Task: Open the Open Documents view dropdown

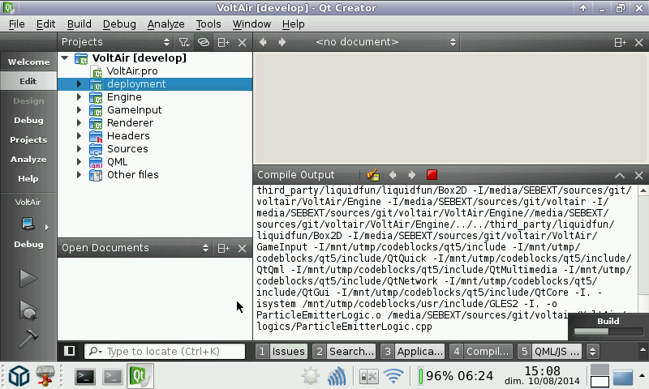Action: click(x=135, y=248)
